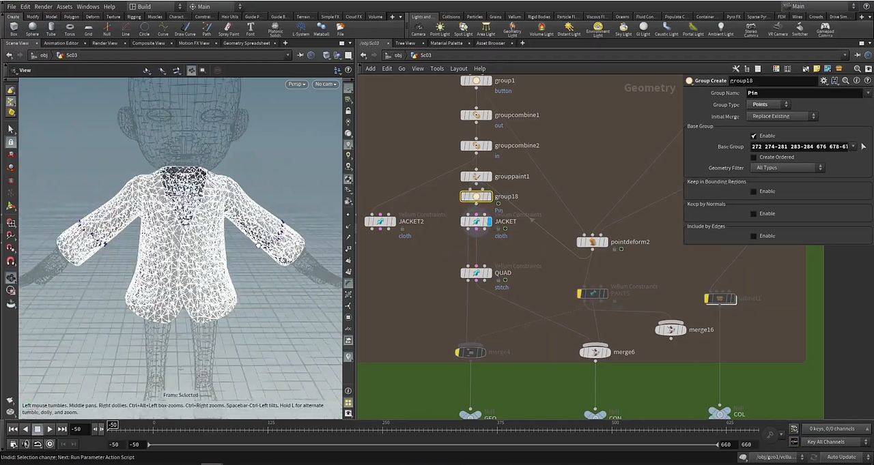Uncheck Enable under Base Group
This screenshot has height=465, width=874.
754,135
